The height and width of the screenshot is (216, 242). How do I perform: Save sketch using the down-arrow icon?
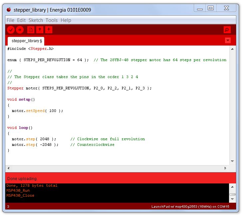[x=49, y=30]
